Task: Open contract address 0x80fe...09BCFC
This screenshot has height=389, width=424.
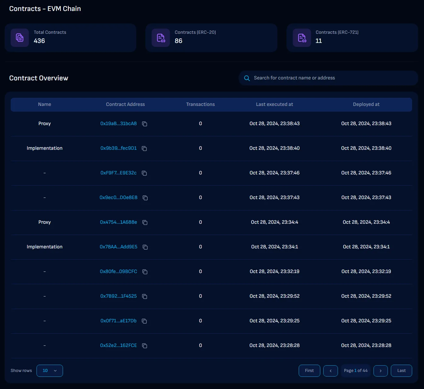Action: (119, 272)
